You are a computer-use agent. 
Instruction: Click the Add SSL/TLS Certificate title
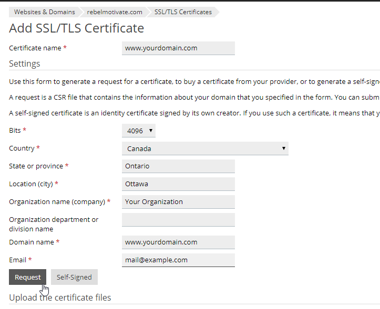pyautogui.click(x=77, y=28)
